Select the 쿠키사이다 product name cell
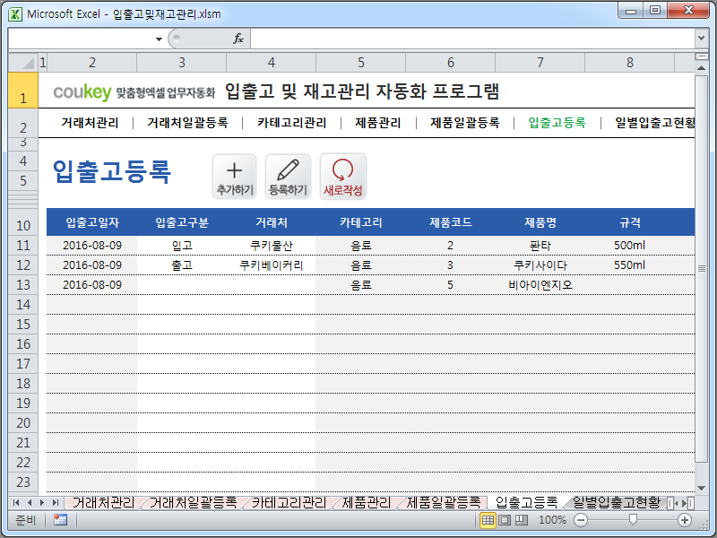 click(540, 265)
